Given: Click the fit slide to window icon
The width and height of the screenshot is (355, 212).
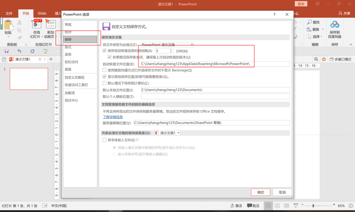Looking at the screenshot, I should tap(351, 206).
